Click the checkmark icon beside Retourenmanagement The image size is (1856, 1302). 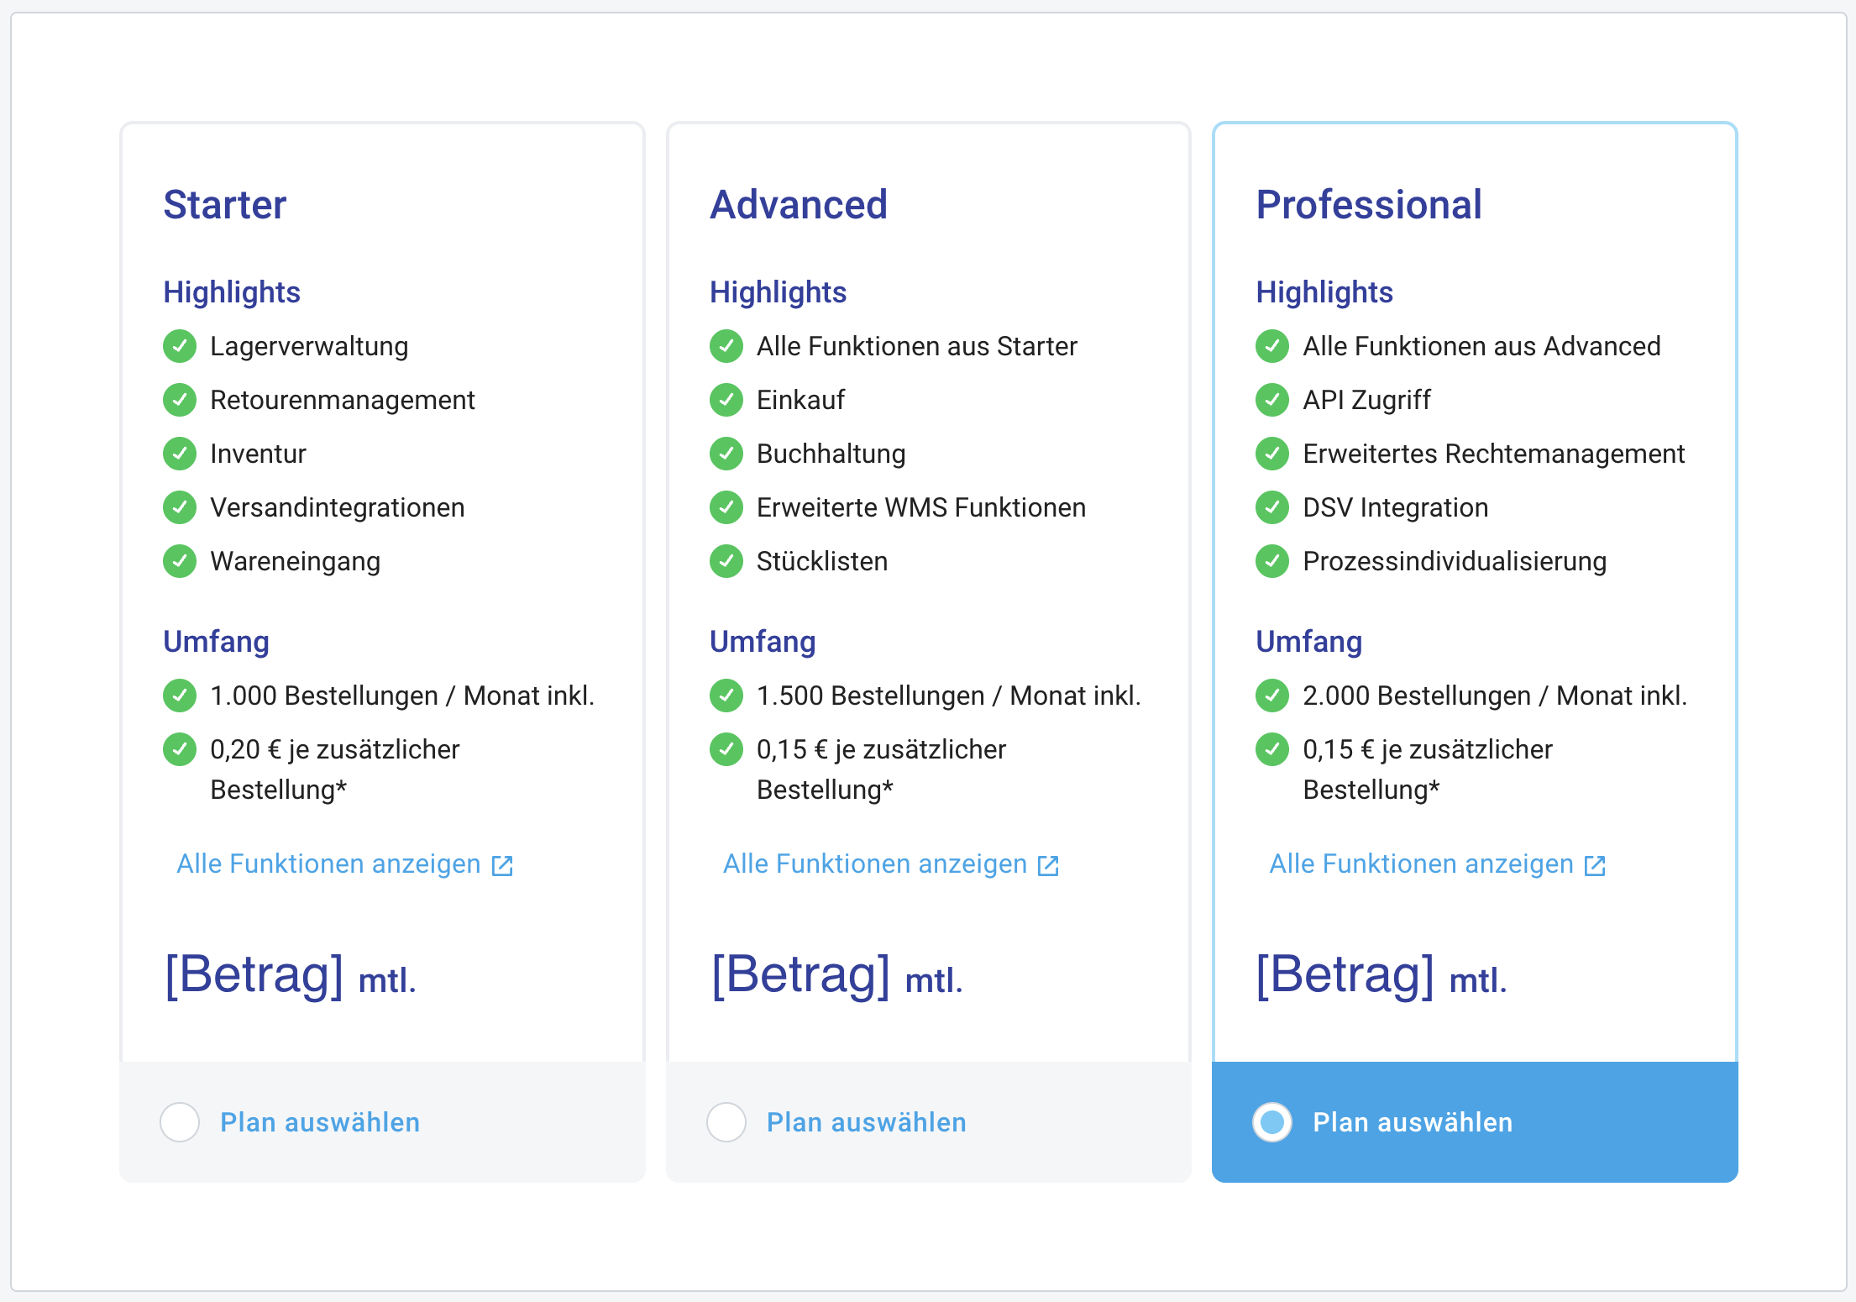[180, 400]
